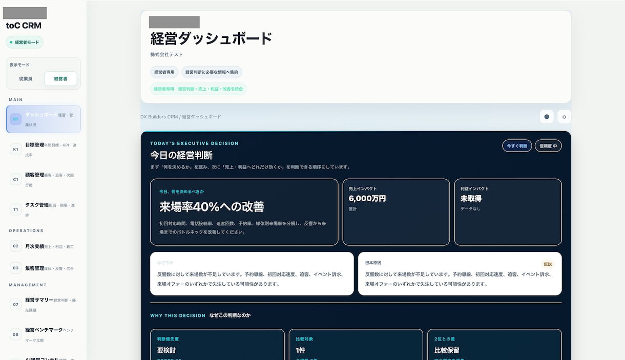625x360 pixels.
Task: Click the WHY THIS DECISION heading
Action: (x=178, y=315)
